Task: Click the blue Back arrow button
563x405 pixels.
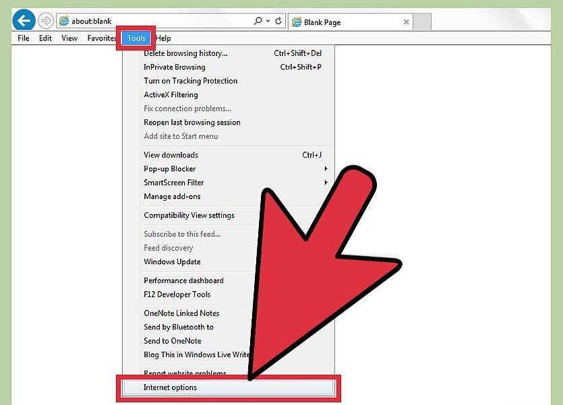Action: pos(24,20)
